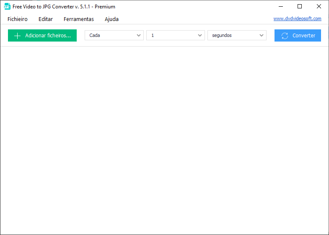Visit the www.dvdvideosoft.com link

(297, 18)
